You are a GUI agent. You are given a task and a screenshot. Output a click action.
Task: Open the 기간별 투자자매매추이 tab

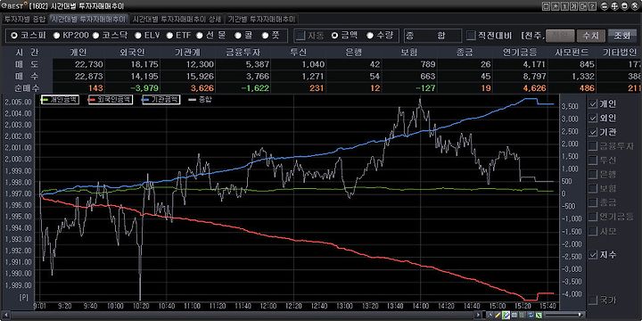261,19
